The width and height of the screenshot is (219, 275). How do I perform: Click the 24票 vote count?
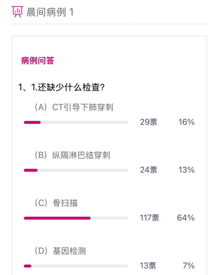pyautogui.click(x=149, y=170)
